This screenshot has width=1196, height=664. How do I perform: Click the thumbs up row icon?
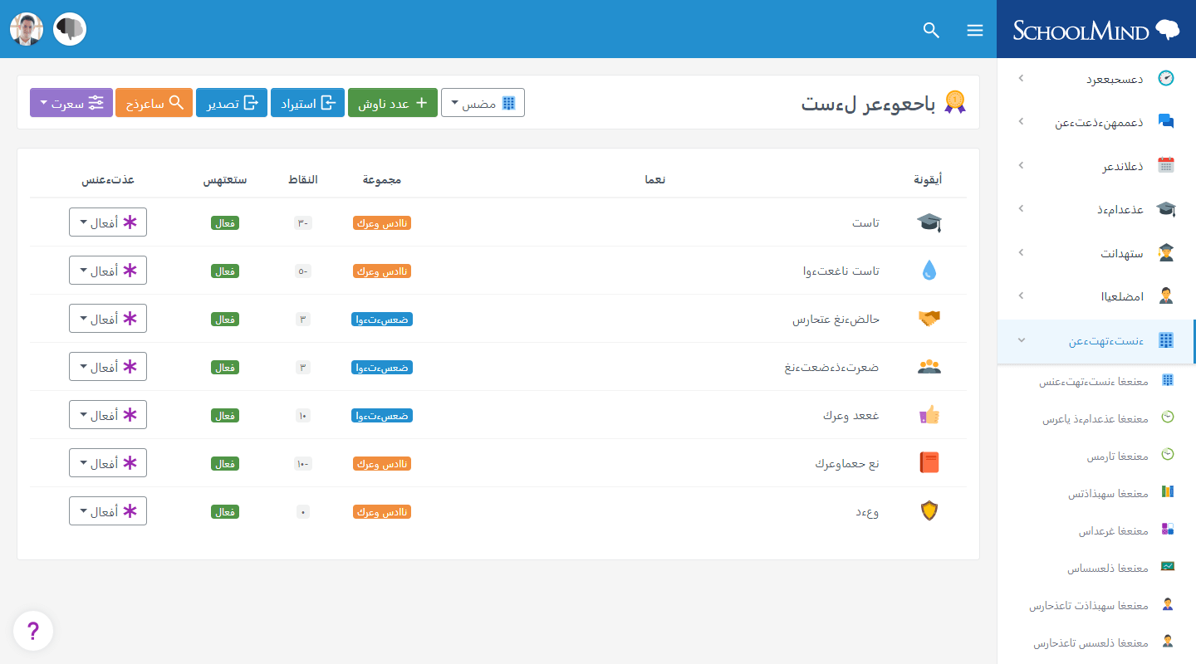929,415
